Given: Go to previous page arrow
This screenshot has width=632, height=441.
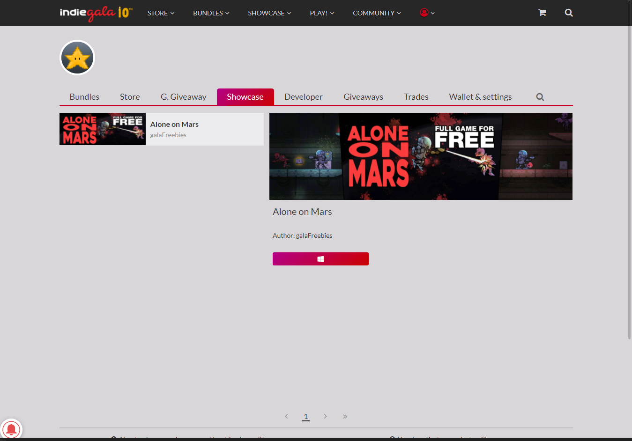Looking at the screenshot, I should tap(286, 416).
